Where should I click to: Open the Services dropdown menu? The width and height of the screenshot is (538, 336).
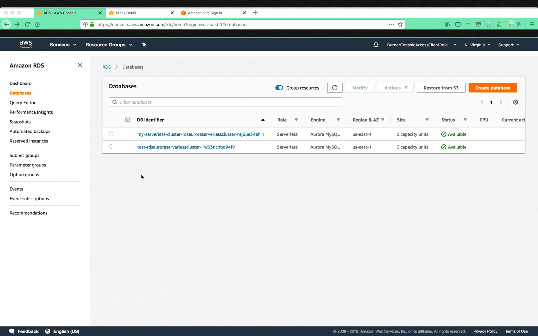63,45
